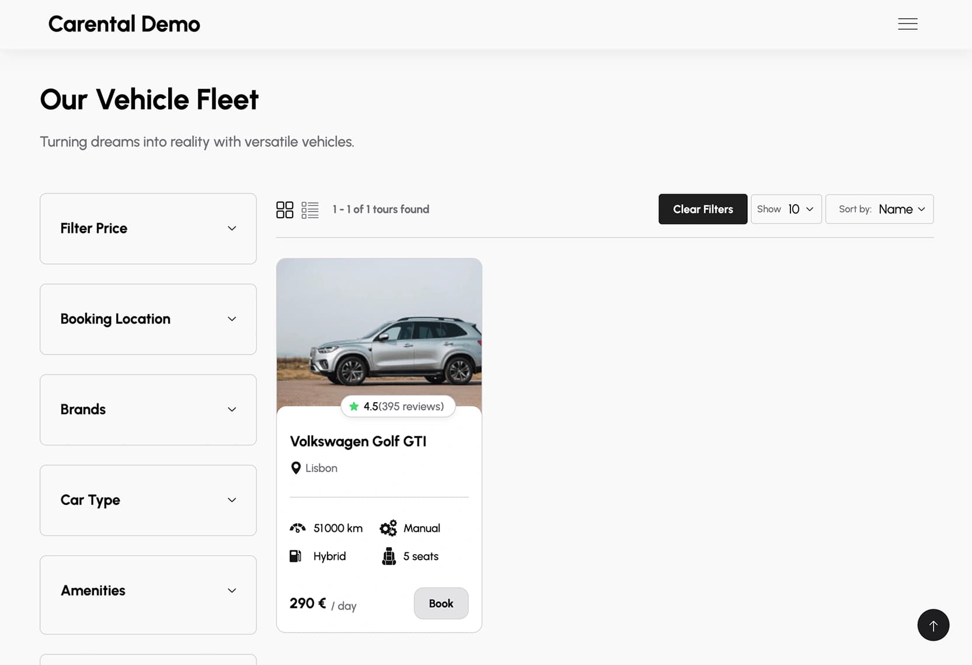Click the seat icon next to 5 seats
972x665 pixels.
pos(389,556)
